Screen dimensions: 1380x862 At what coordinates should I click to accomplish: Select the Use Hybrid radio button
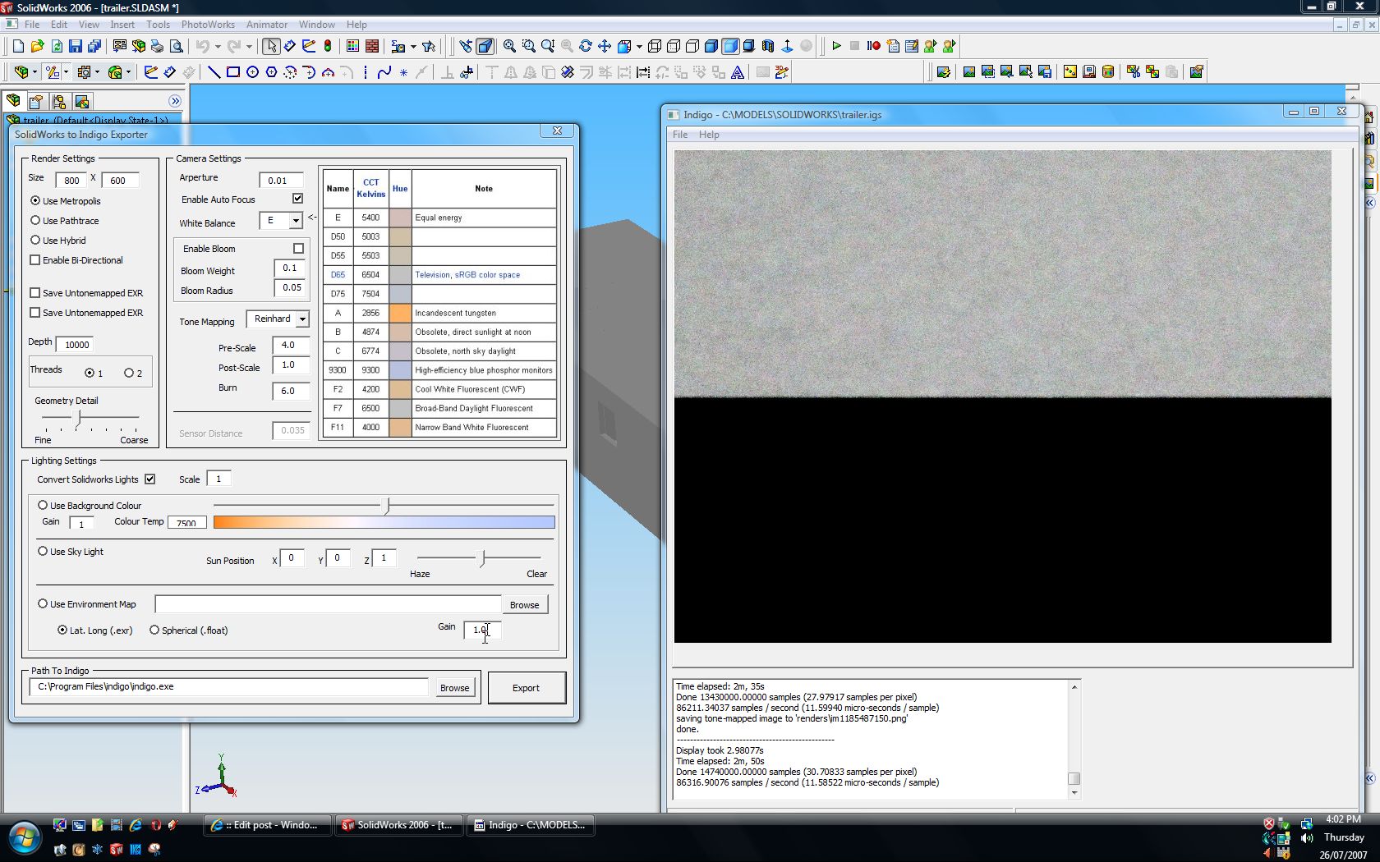pos(35,240)
